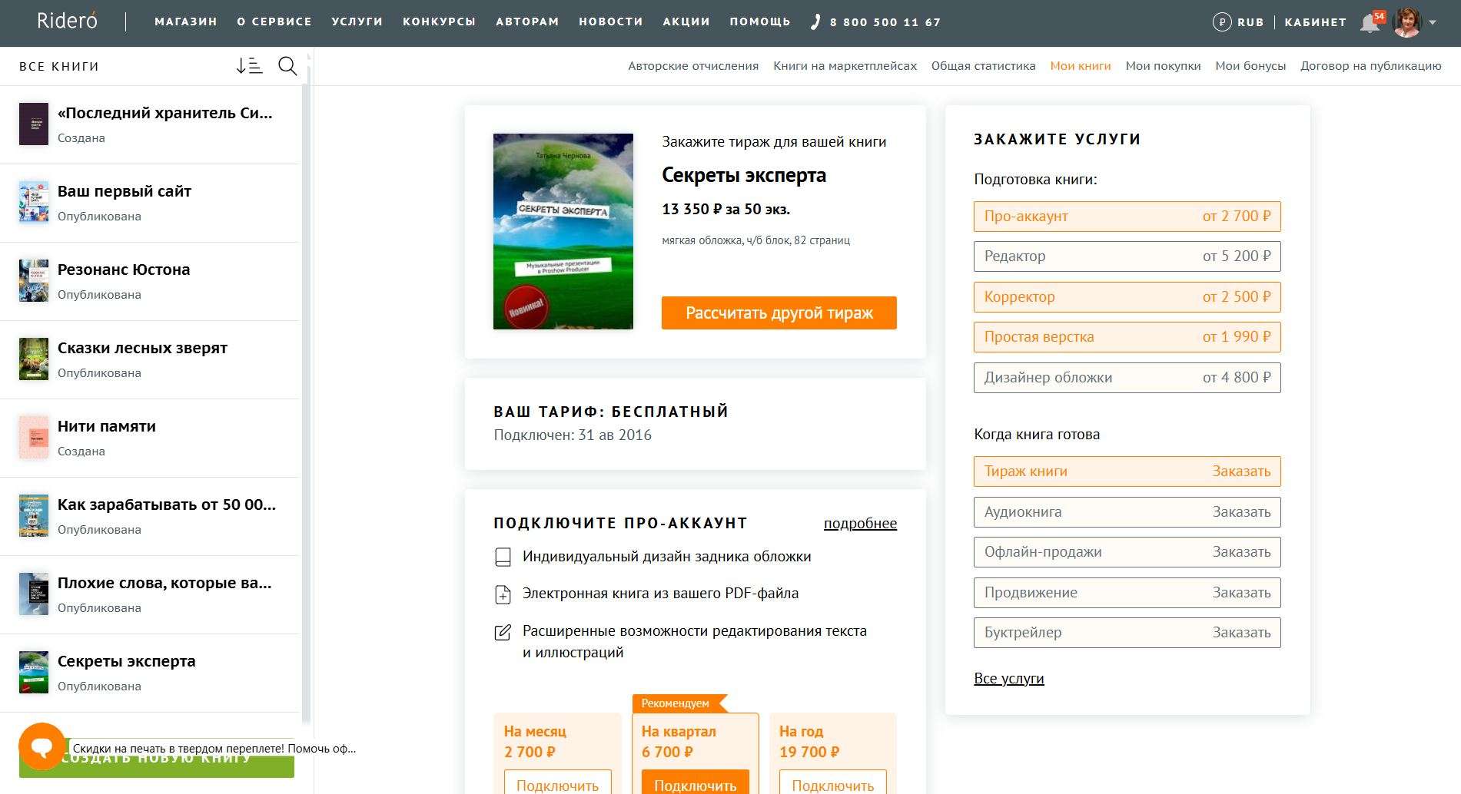Click the Ridero logo

67,21
